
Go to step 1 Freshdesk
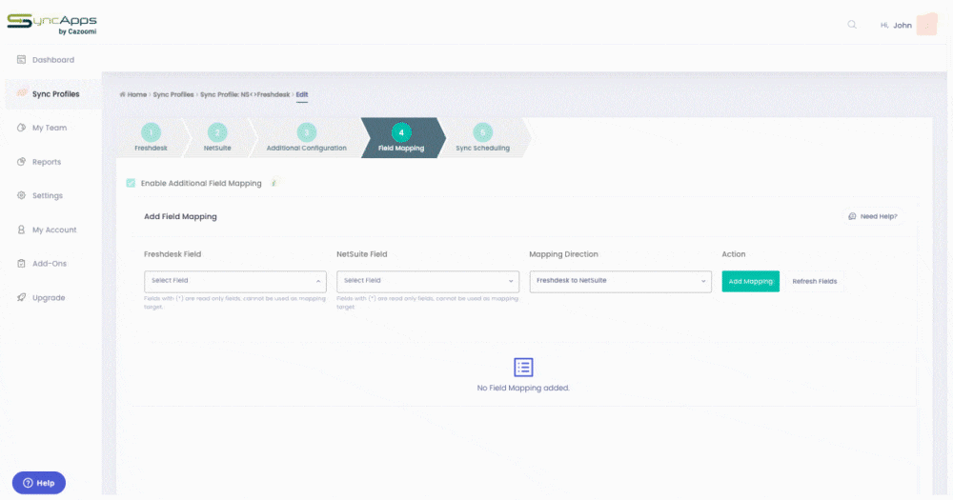151,138
